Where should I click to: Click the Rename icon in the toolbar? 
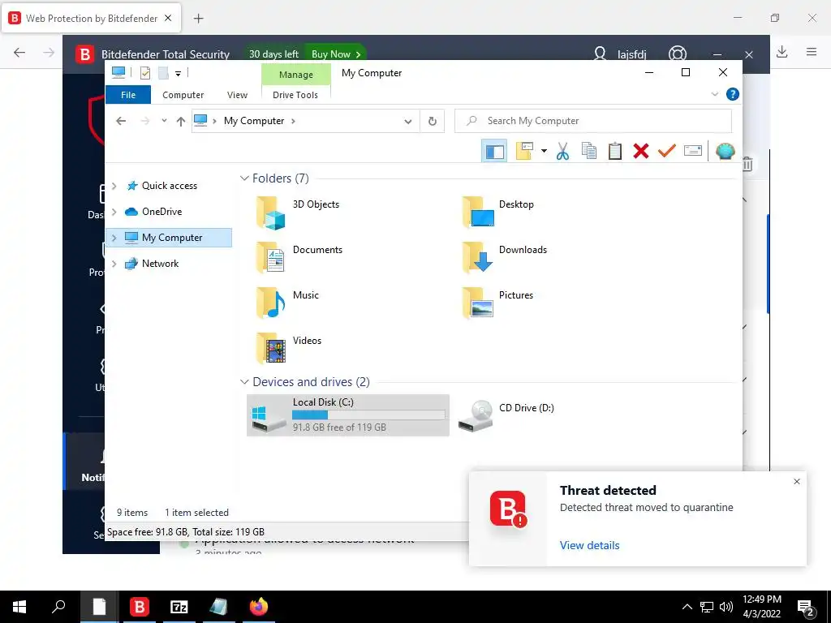click(693, 151)
